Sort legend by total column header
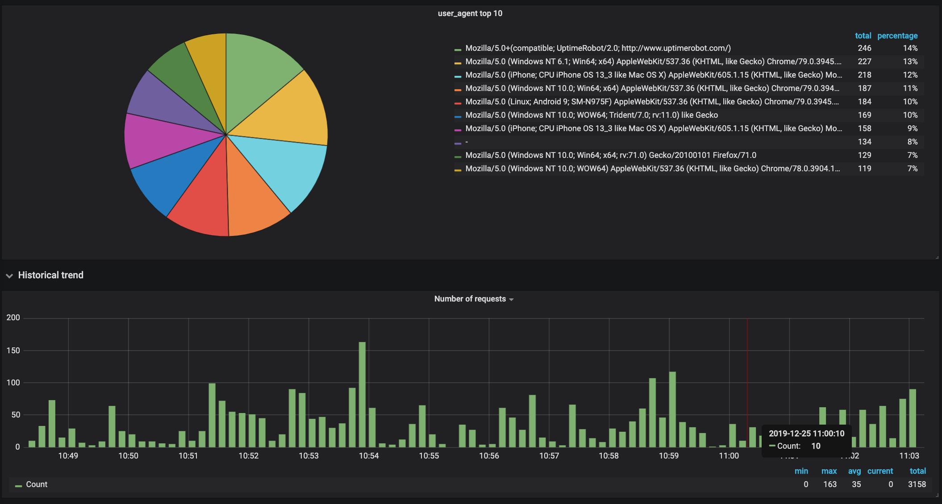 tap(863, 36)
